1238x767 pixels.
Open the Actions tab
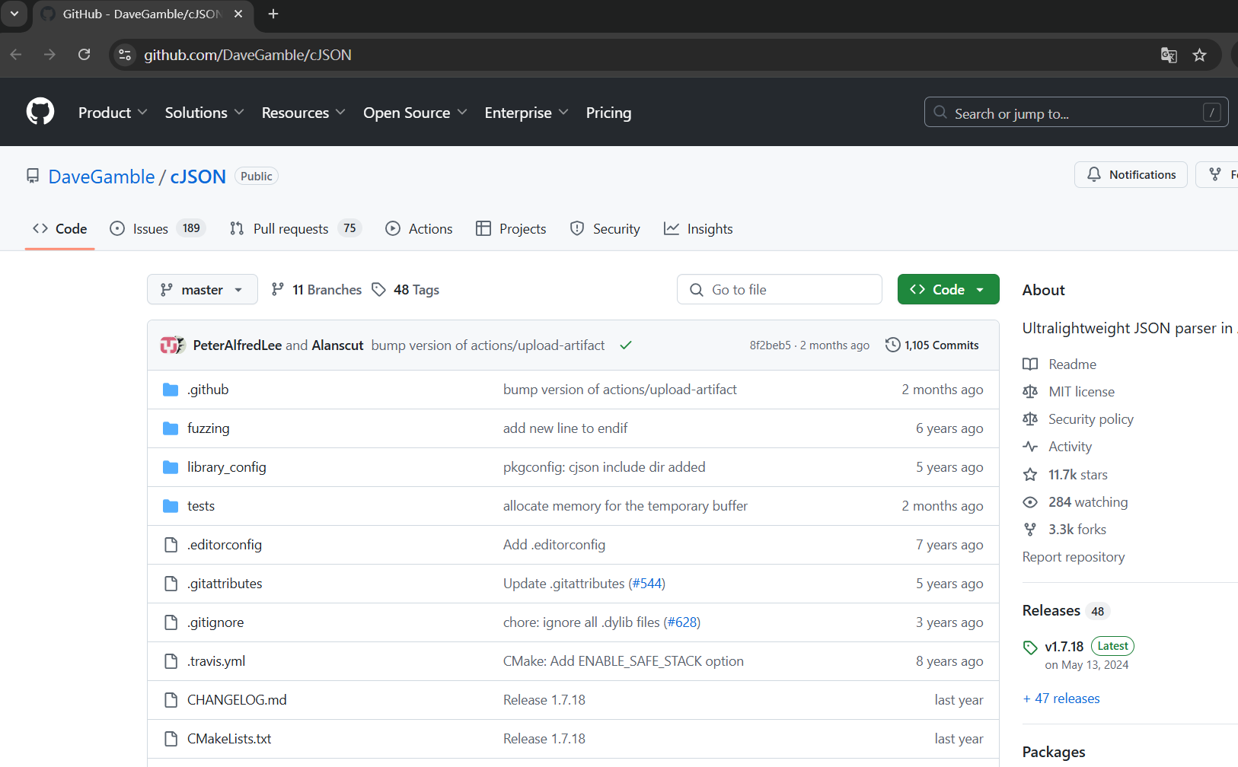click(x=419, y=228)
